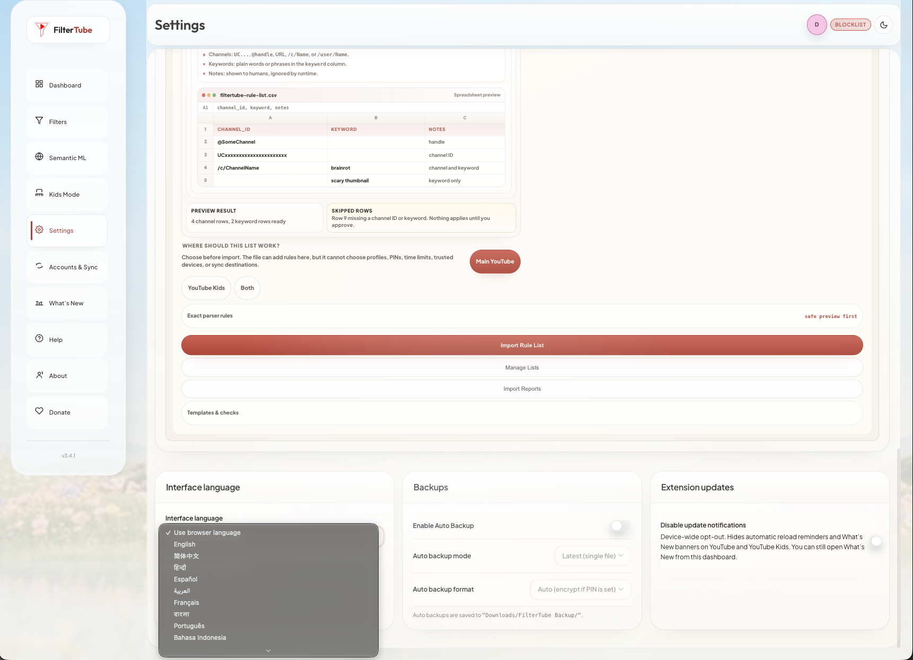Screen dimensions: 913x660
Task: Choose 简体中文 in language list
Action: coord(268,556)
